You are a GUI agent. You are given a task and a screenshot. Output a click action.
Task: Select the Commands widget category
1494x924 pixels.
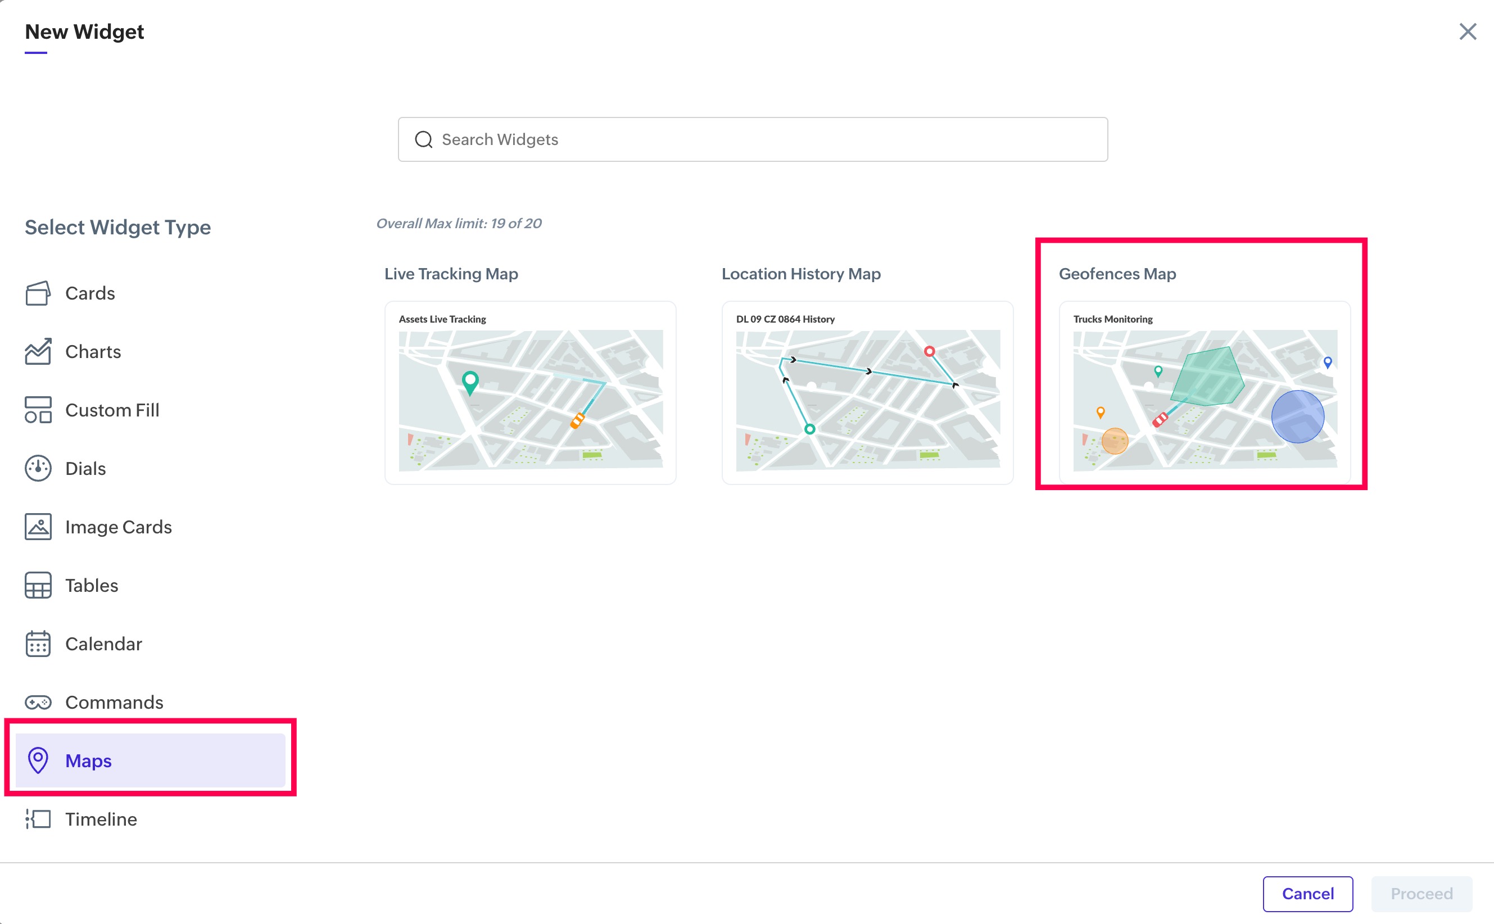(x=114, y=702)
